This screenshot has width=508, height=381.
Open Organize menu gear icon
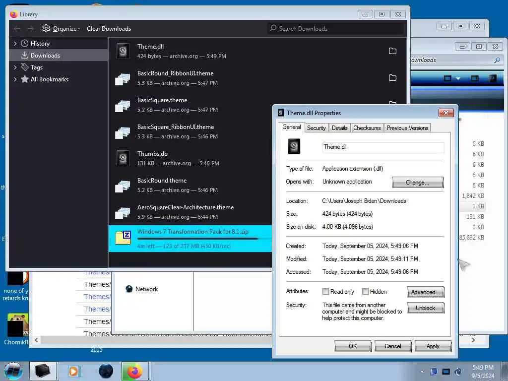pyautogui.click(x=46, y=28)
